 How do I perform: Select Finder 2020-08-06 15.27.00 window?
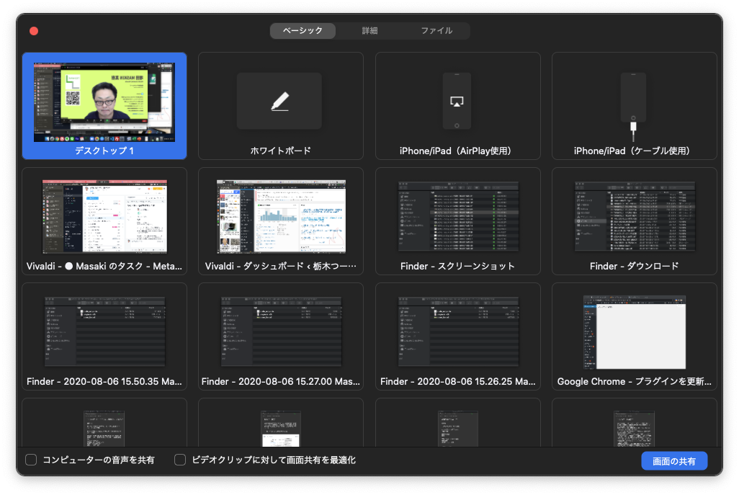[281, 332]
